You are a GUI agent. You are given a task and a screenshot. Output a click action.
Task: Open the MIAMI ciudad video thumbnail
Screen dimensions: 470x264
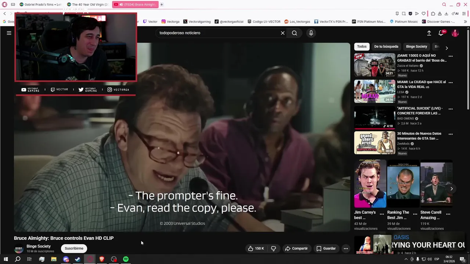tap(375, 91)
